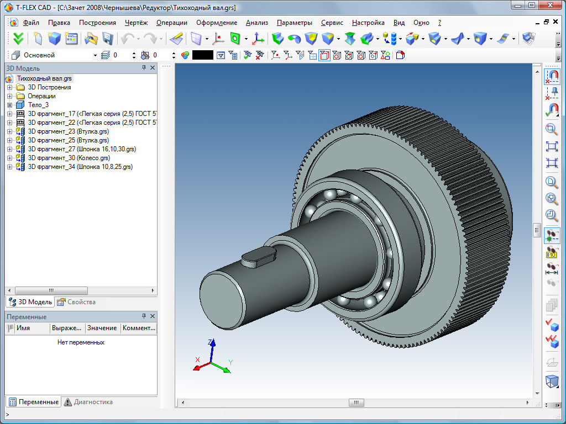
Task: Click the fit-all view icon in right toolbar
Action: (552, 146)
